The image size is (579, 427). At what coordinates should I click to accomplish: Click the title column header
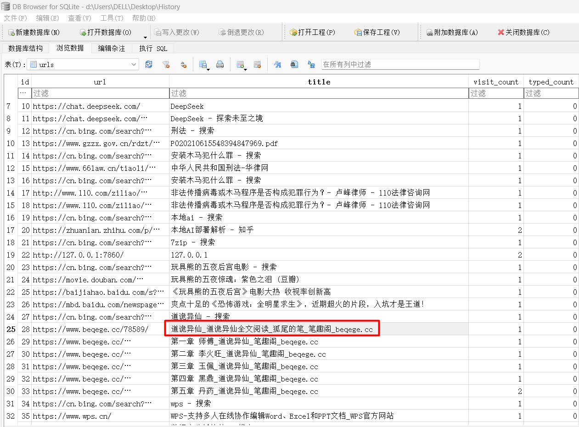[319, 82]
